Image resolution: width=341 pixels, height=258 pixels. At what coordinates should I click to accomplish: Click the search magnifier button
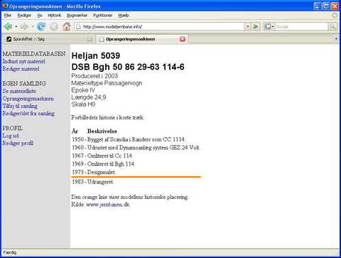coord(332,26)
